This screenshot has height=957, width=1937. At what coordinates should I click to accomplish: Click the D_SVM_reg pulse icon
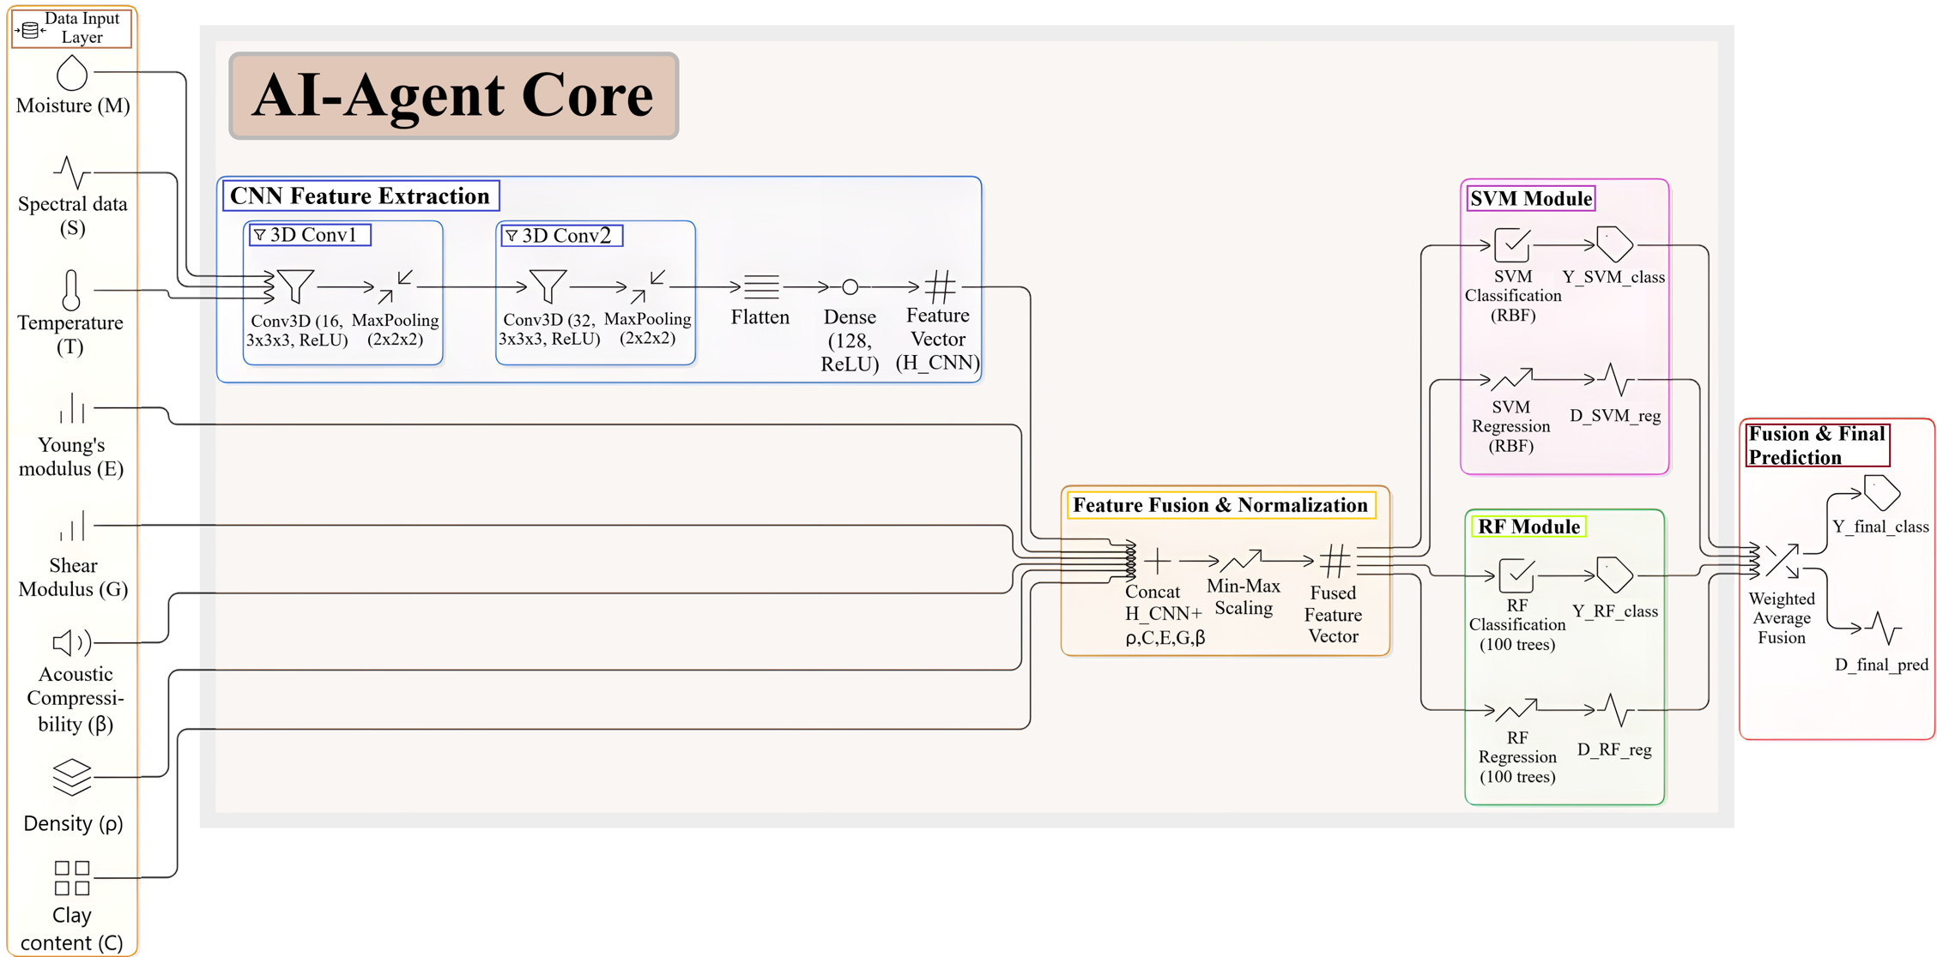point(1617,379)
